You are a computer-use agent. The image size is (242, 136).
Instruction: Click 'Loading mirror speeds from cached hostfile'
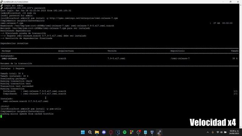27,114
